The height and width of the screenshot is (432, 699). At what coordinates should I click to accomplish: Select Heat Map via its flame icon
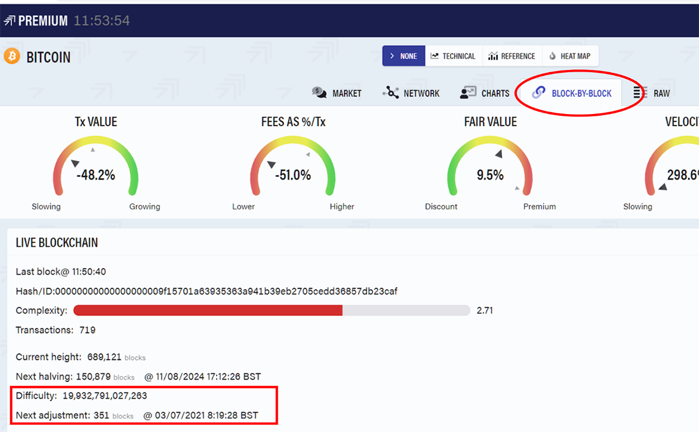[552, 56]
